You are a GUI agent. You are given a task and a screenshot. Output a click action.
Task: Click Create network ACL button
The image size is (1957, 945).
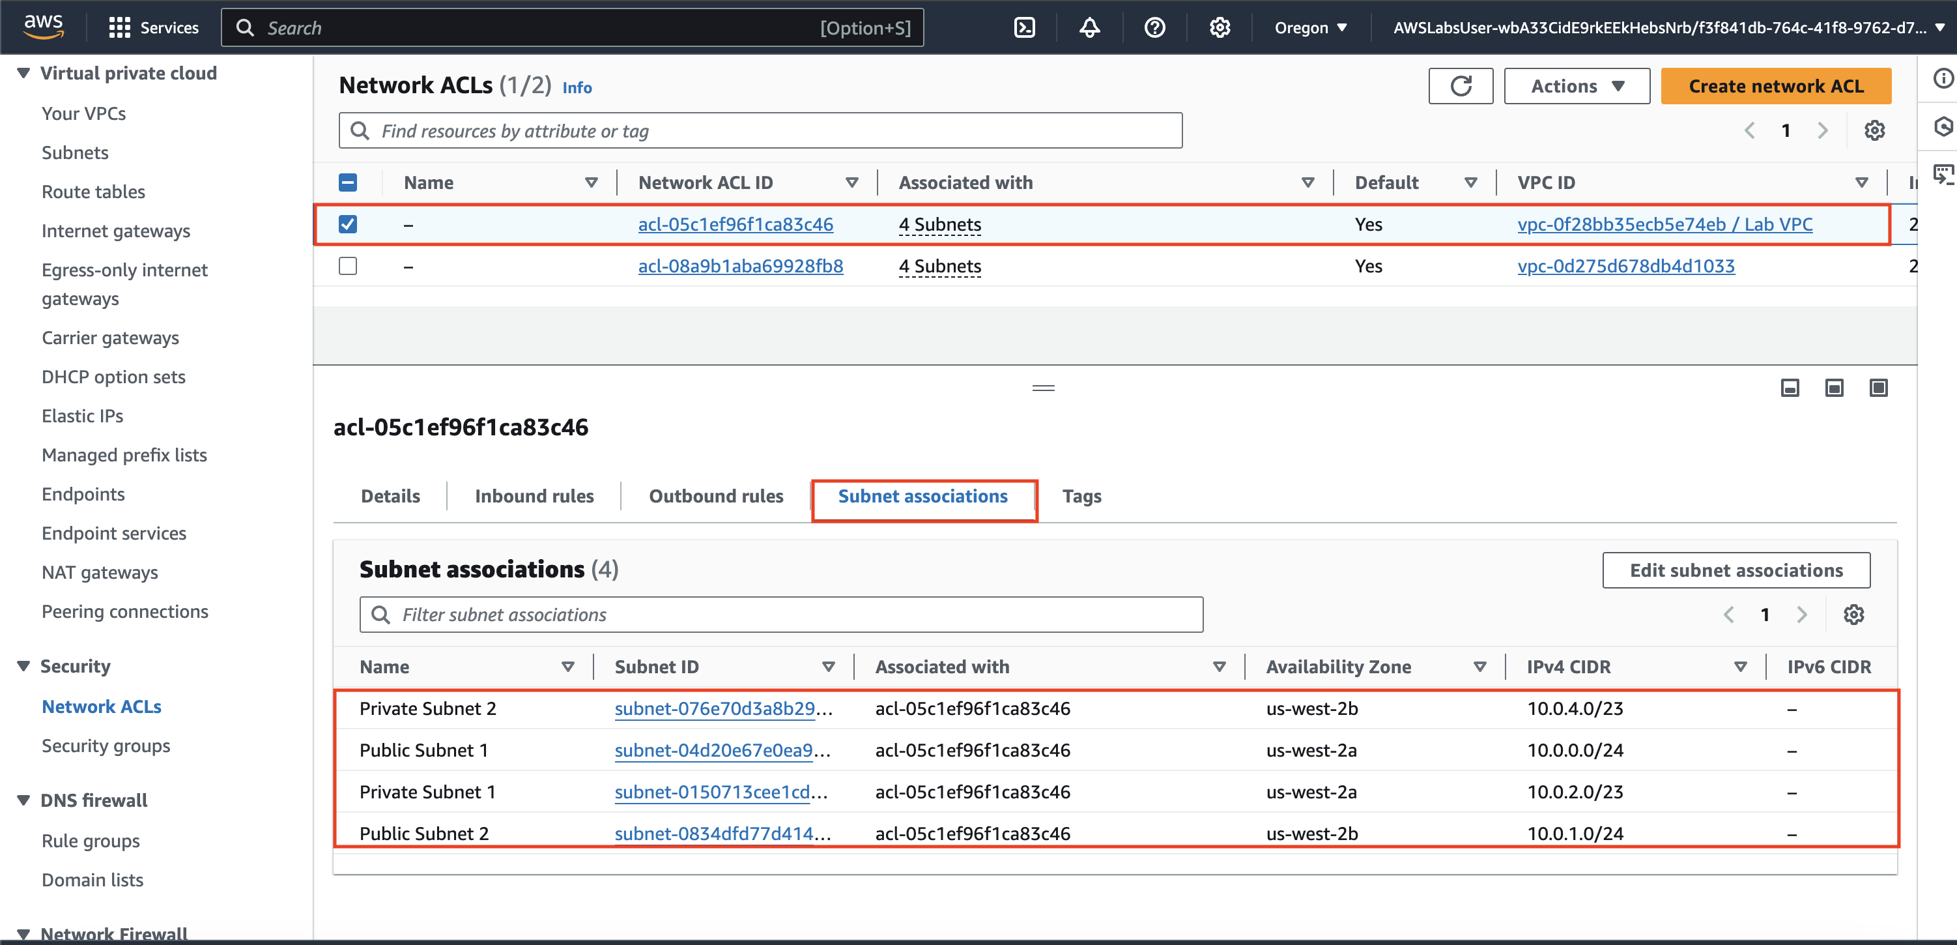[1775, 86]
